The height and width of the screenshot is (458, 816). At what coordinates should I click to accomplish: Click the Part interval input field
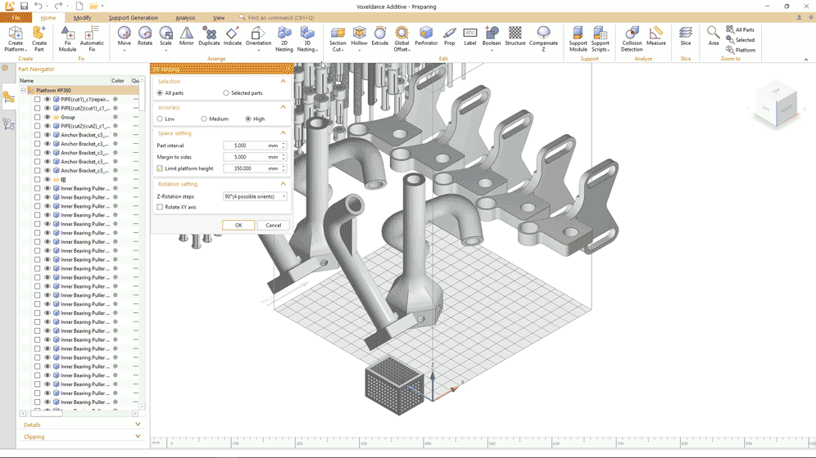point(252,146)
